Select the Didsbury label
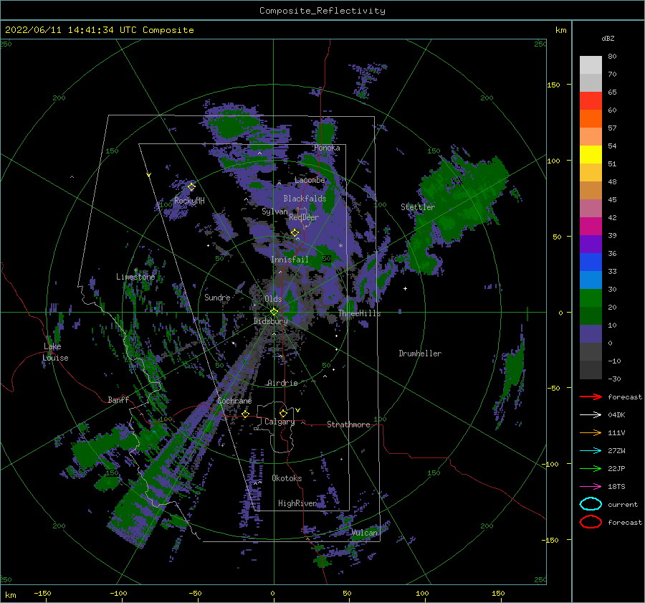The height and width of the screenshot is (603, 645). click(x=270, y=321)
